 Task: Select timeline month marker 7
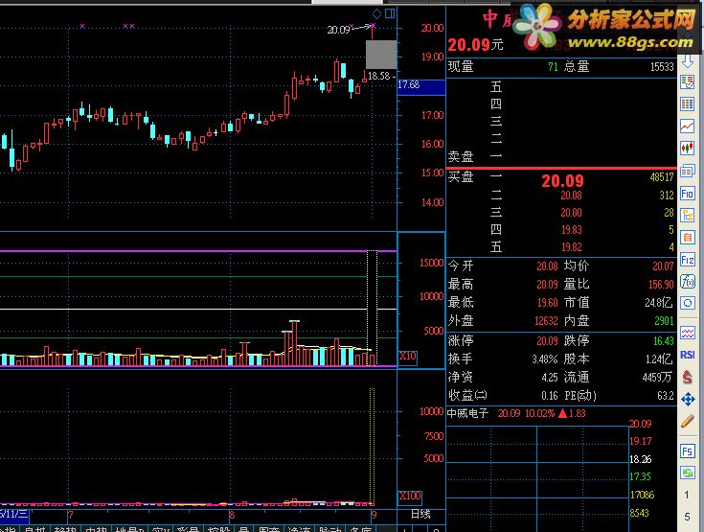(71, 515)
